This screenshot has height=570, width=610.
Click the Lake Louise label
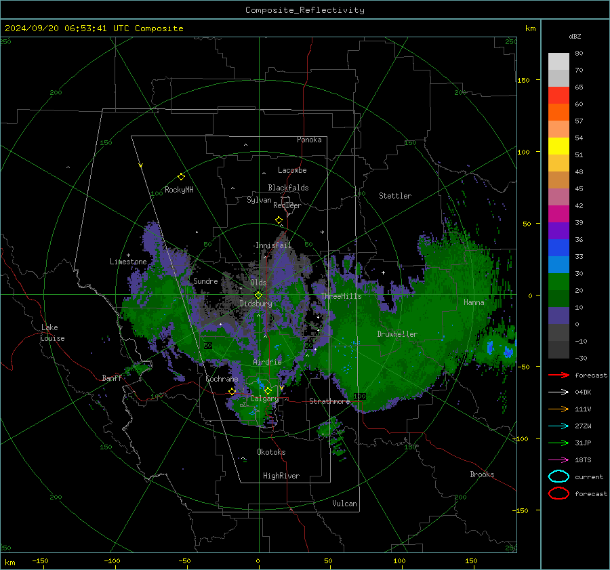coord(52,333)
